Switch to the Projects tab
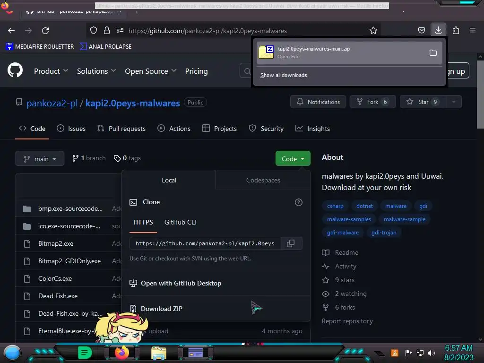 219,129
